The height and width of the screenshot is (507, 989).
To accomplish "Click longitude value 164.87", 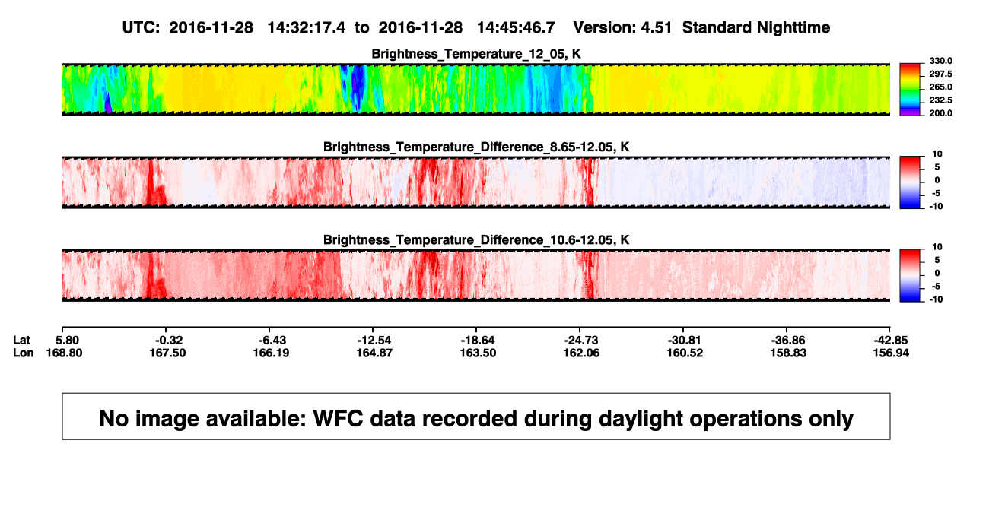I will click(x=375, y=353).
